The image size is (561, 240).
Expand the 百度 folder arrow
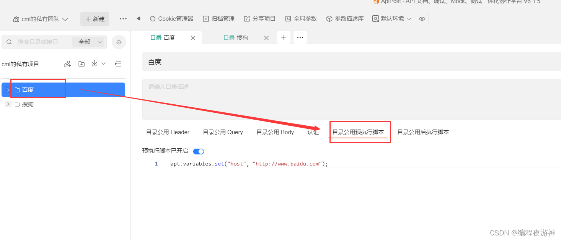[x=8, y=90]
